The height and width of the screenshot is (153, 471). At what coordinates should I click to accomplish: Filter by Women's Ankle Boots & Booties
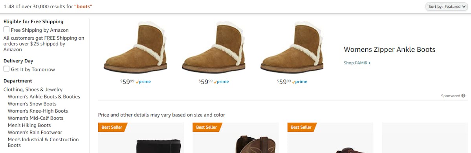[44, 97]
